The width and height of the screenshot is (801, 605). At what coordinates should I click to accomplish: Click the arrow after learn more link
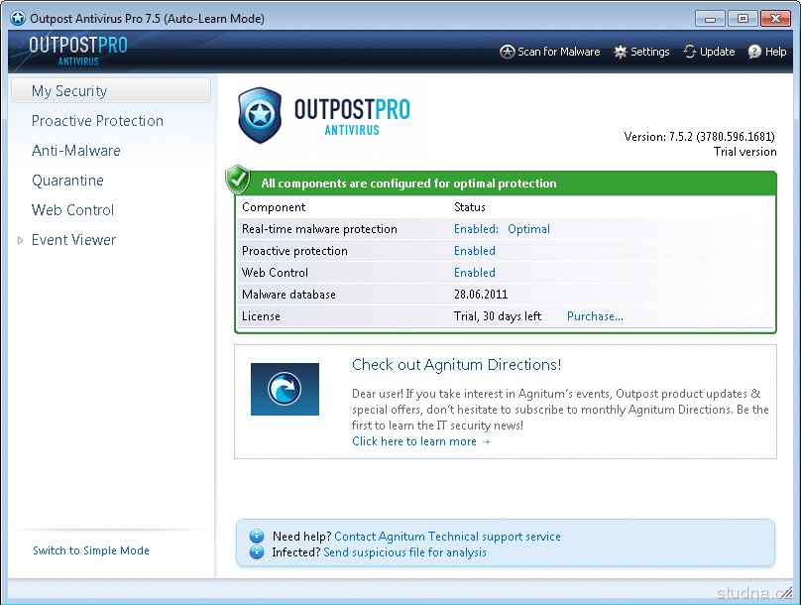click(x=486, y=442)
